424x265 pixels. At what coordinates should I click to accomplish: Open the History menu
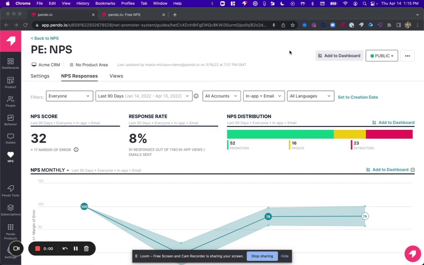point(83,4)
